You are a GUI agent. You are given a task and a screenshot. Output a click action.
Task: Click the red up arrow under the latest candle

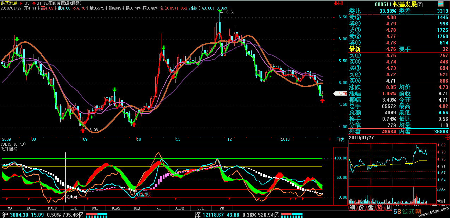322,101
